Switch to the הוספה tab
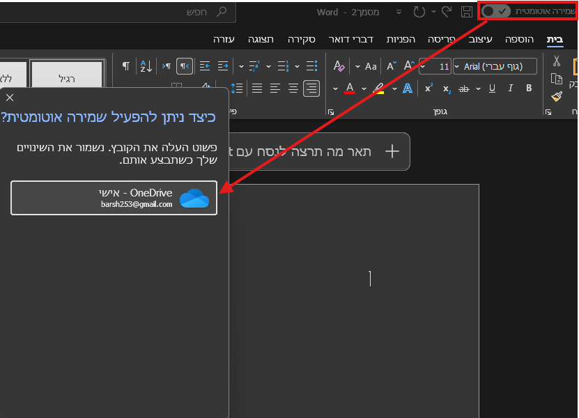This screenshot has width=579, height=418. (x=519, y=40)
